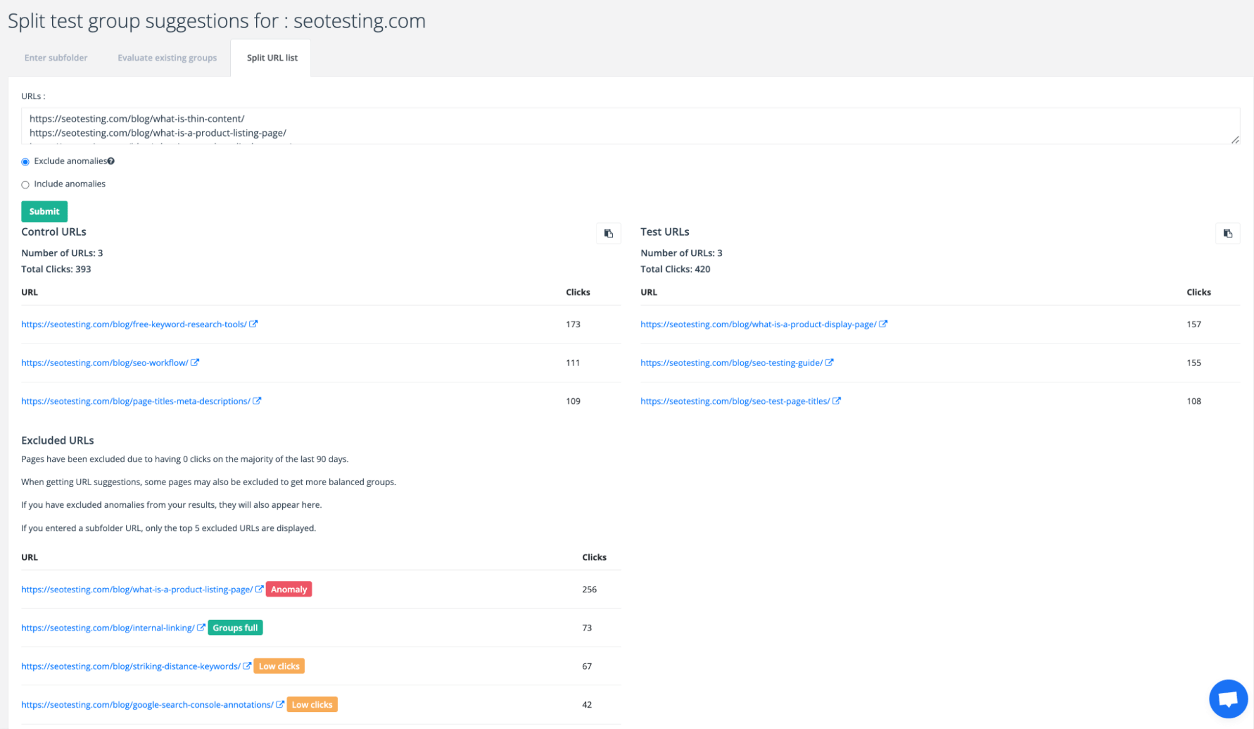The image size is (1254, 729).
Task: Open external icon for what-is-a-product-display-page URL
Action: 883,324
